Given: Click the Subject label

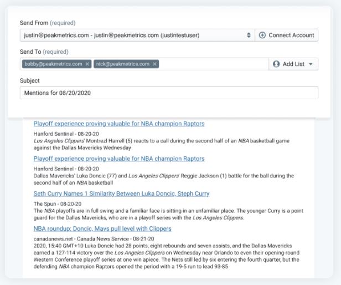Looking at the screenshot, I should click(30, 80).
